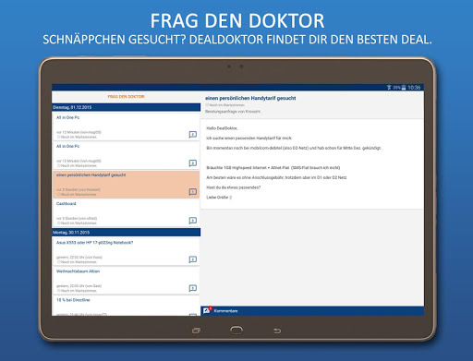Open the Weihnachtsbaum Aktion question

click(127, 281)
